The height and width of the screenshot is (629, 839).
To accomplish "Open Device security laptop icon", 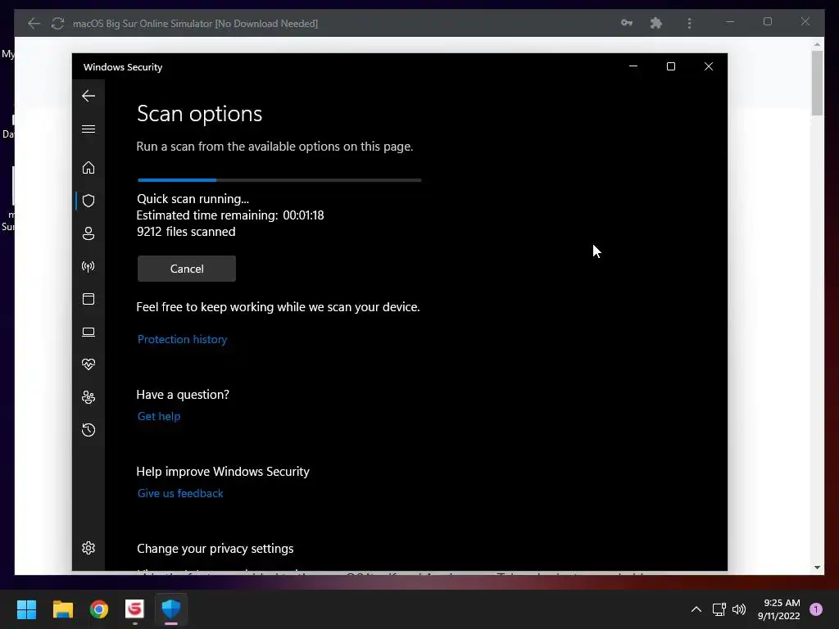I will (88, 333).
